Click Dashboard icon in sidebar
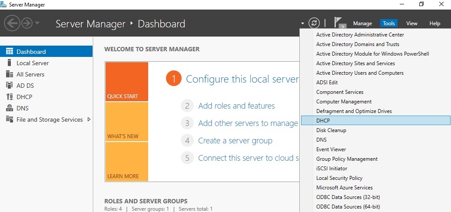Image resolution: width=451 pixels, height=212 pixels. pyautogui.click(x=10, y=52)
